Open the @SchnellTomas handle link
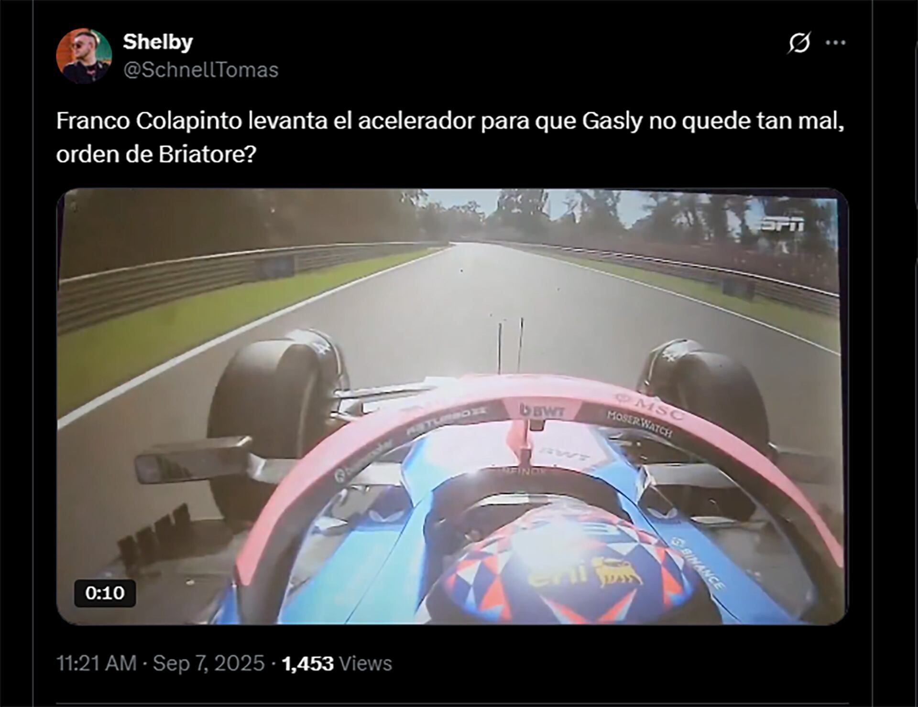 (201, 70)
